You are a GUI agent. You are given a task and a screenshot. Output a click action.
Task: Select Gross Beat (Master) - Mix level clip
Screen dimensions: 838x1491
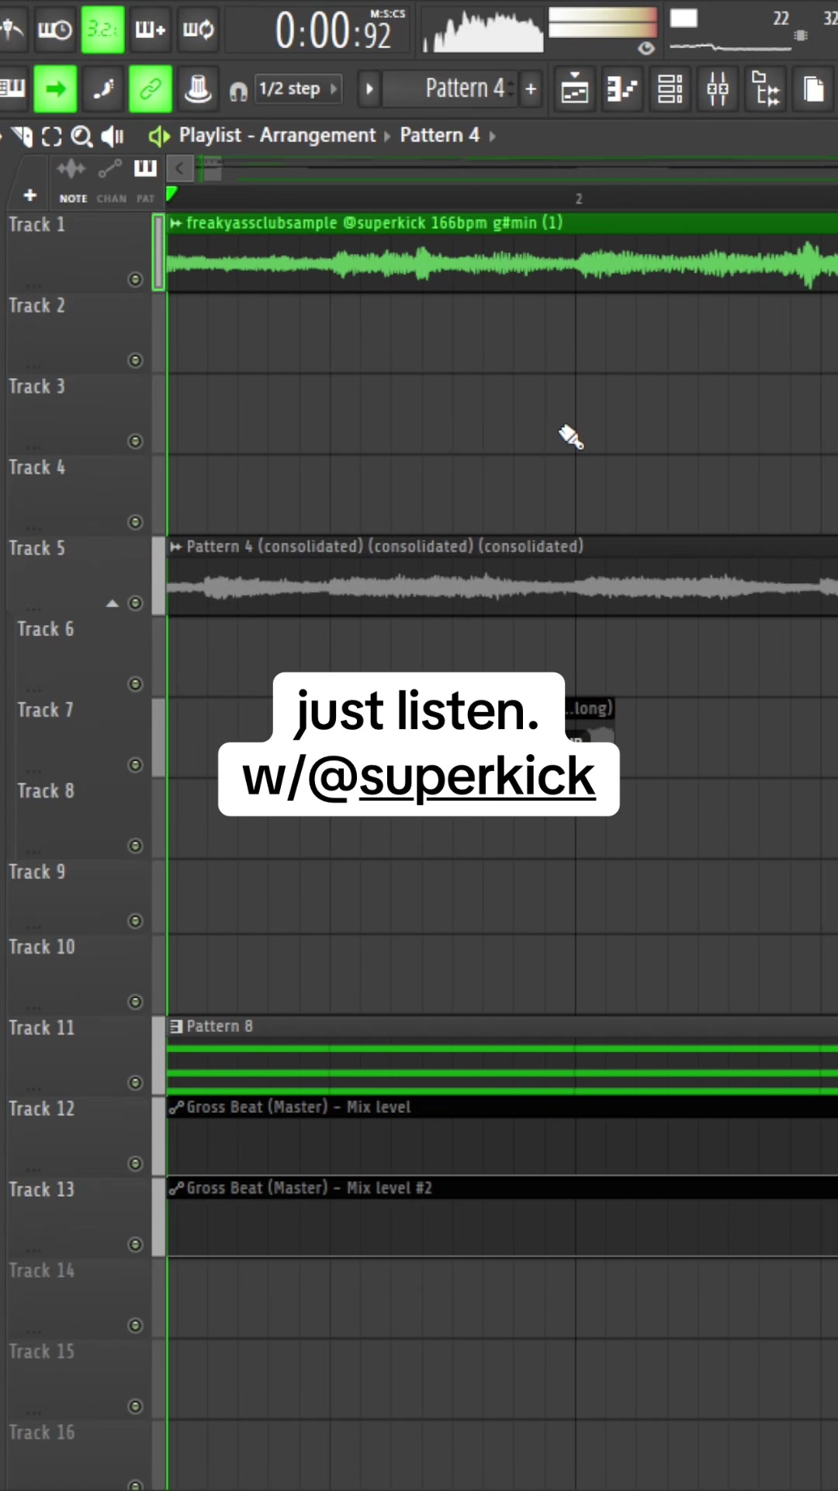tap(503, 1135)
